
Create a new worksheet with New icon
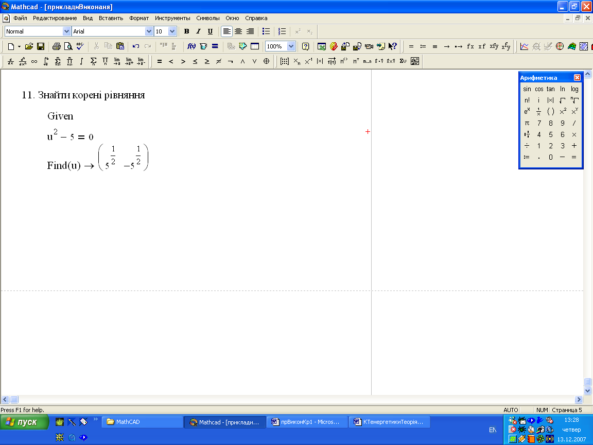(x=11, y=46)
